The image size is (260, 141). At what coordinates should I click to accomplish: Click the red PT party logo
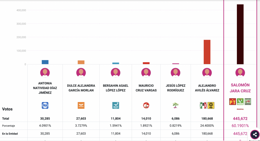click(233, 102)
